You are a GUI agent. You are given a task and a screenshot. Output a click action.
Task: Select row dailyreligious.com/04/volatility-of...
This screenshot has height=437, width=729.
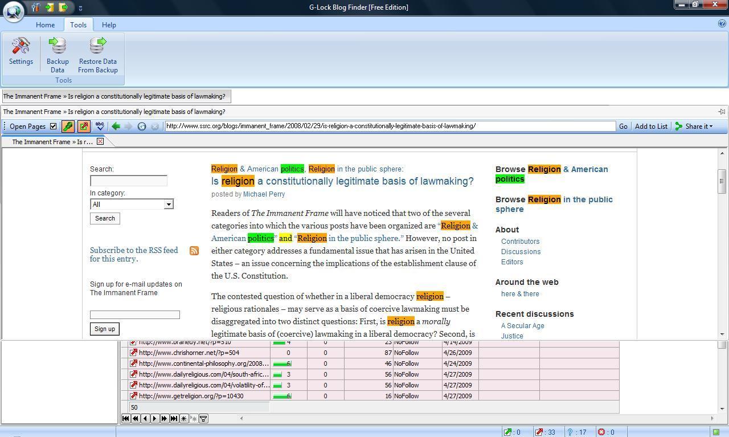[x=374, y=385]
